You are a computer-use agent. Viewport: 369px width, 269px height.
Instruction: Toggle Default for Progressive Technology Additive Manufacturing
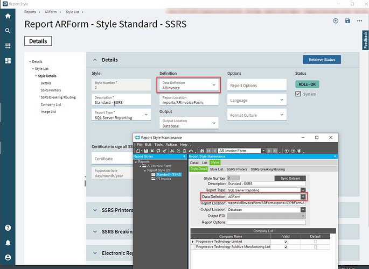tap(315, 247)
